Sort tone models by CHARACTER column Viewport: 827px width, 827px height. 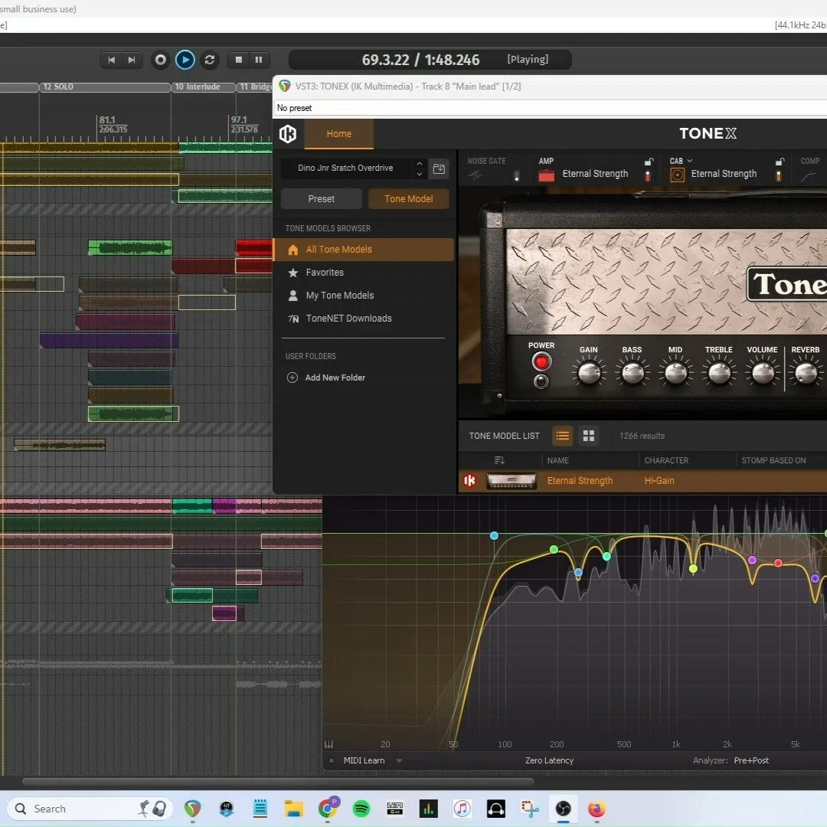[x=666, y=460]
